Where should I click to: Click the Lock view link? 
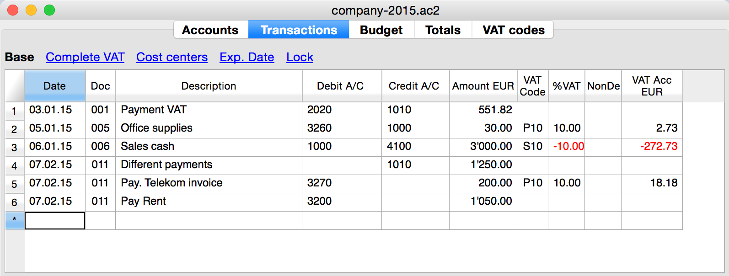(300, 57)
